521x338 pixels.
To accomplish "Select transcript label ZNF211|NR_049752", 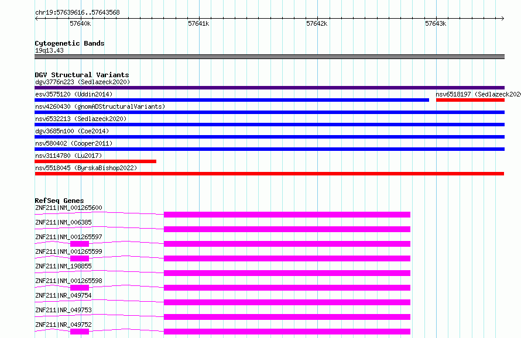I will [63, 325].
